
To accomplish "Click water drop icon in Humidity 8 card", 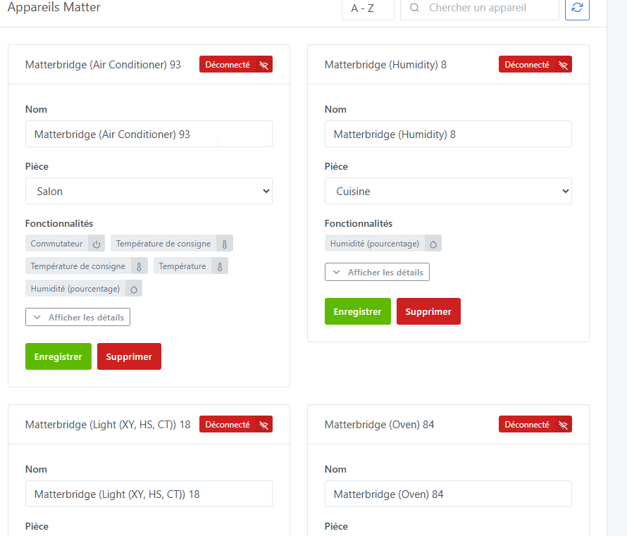I will pos(433,244).
